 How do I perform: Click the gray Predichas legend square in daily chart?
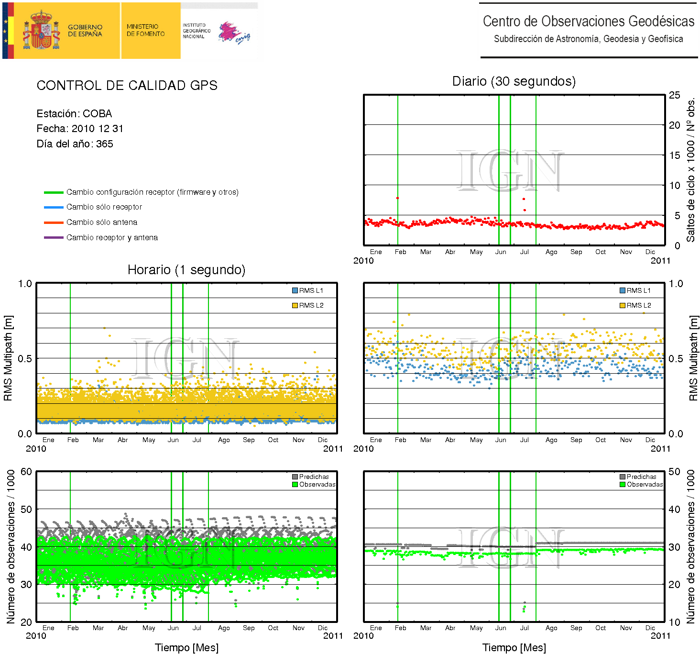point(623,477)
